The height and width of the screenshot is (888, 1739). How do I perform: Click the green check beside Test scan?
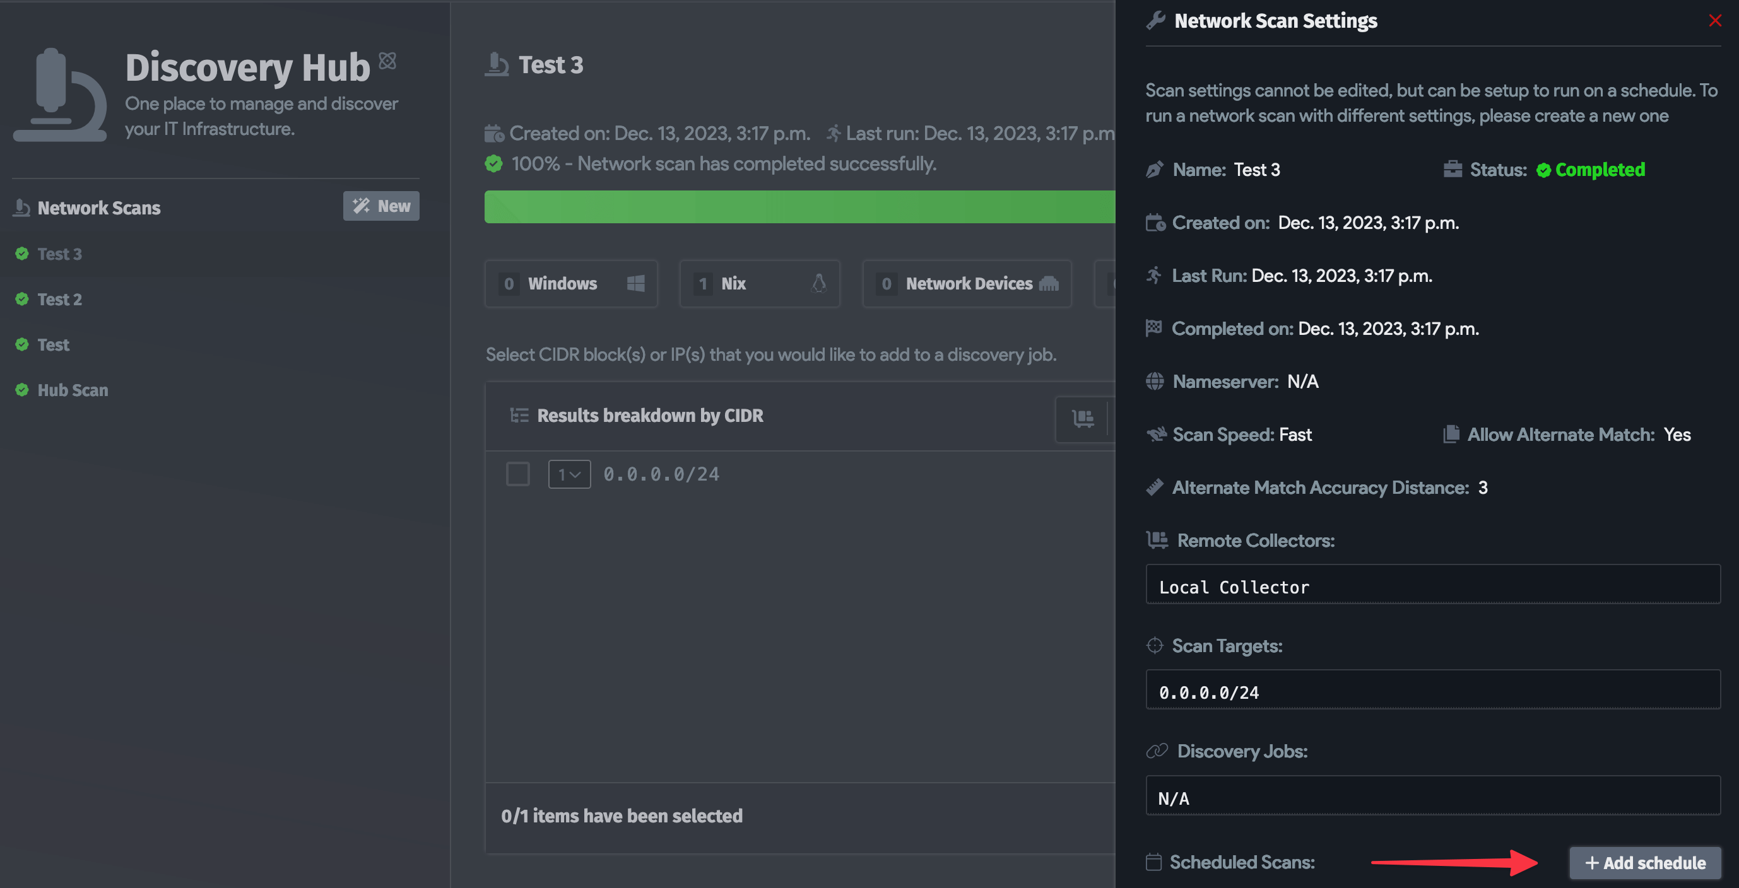click(x=22, y=344)
